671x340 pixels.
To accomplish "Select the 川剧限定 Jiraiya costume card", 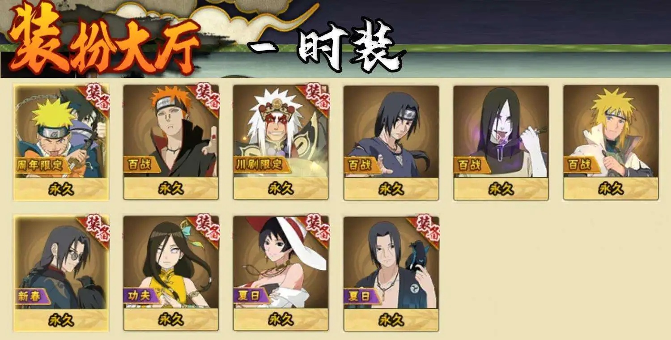I will pyautogui.click(x=281, y=142).
